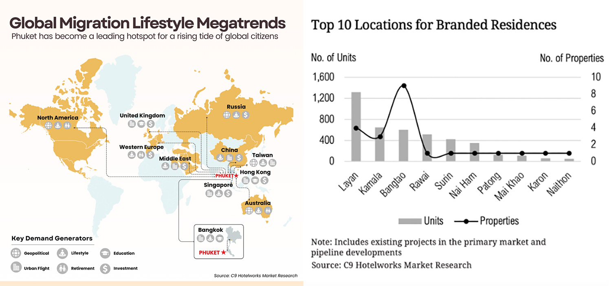Select the Investment dollar icon in the legend

tap(105, 268)
